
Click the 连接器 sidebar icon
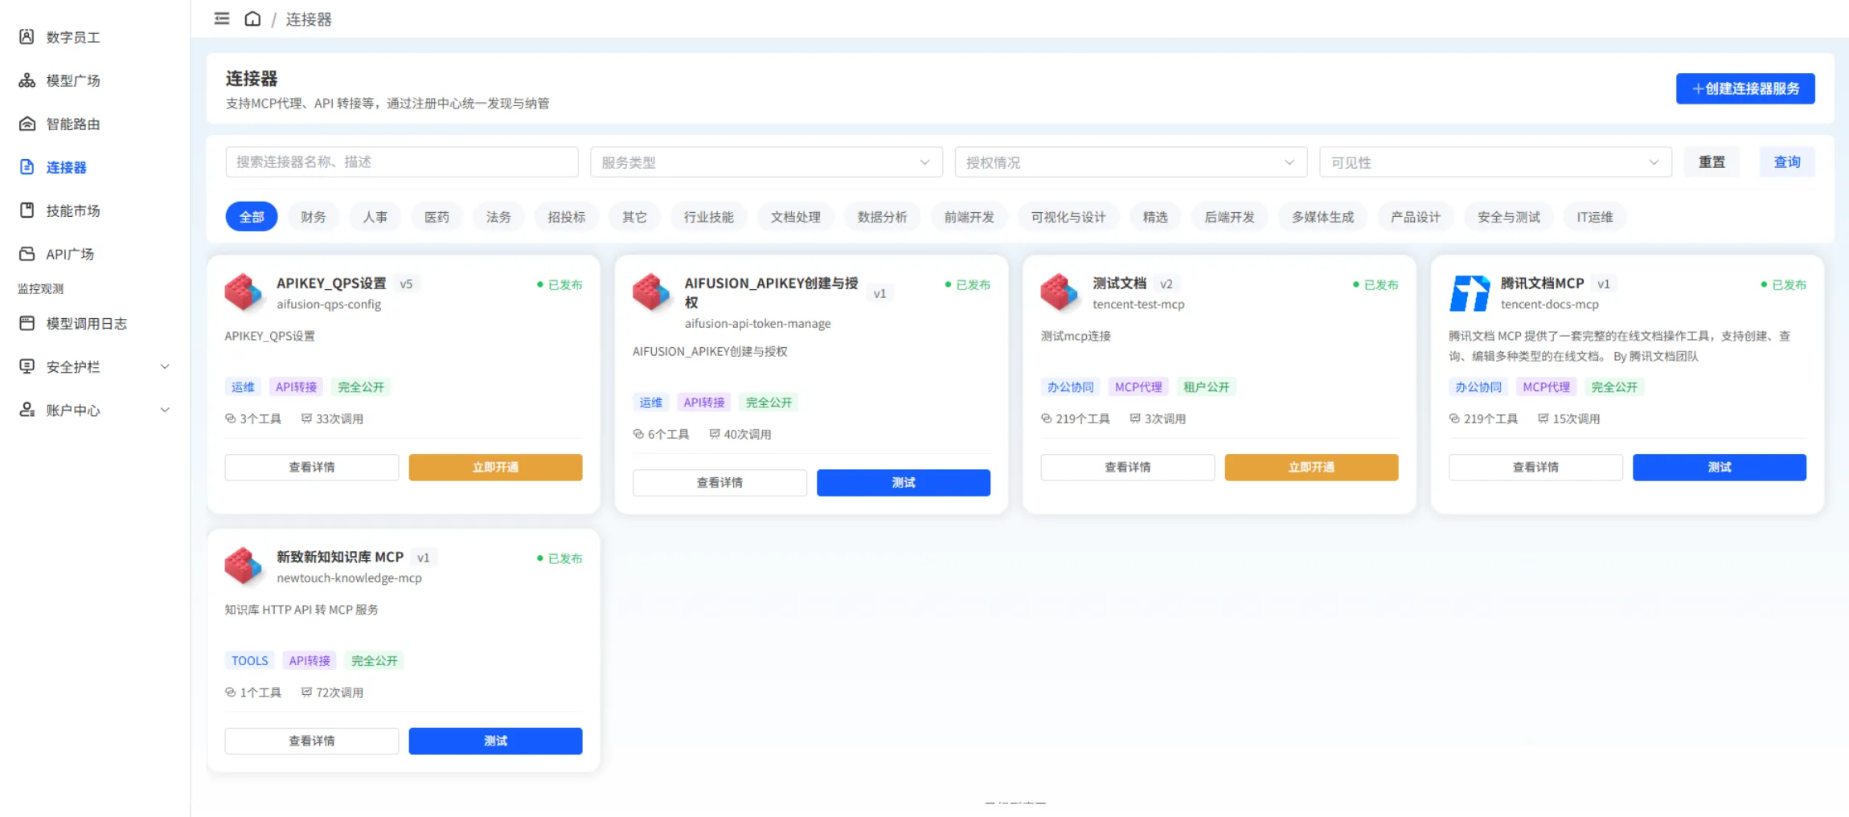27,167
